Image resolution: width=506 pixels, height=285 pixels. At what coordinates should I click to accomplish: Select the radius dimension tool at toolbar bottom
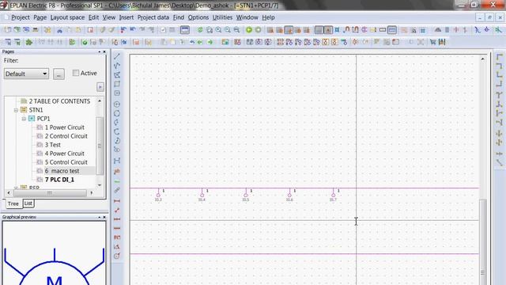pyautogui.click(x=117, y=256)
